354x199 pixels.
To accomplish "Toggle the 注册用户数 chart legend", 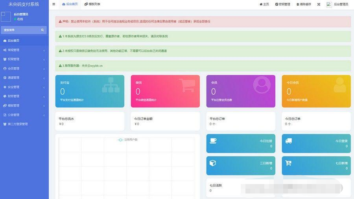I will pos(128,140).
